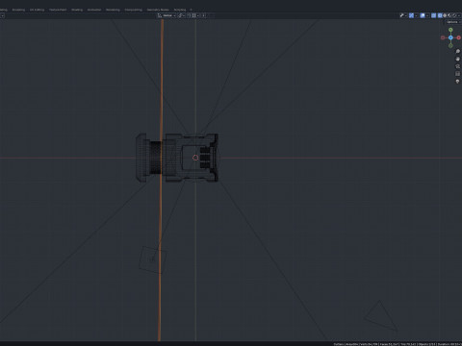
Task: Open the Texture Paint workspace tab
Action: [58, 10]
